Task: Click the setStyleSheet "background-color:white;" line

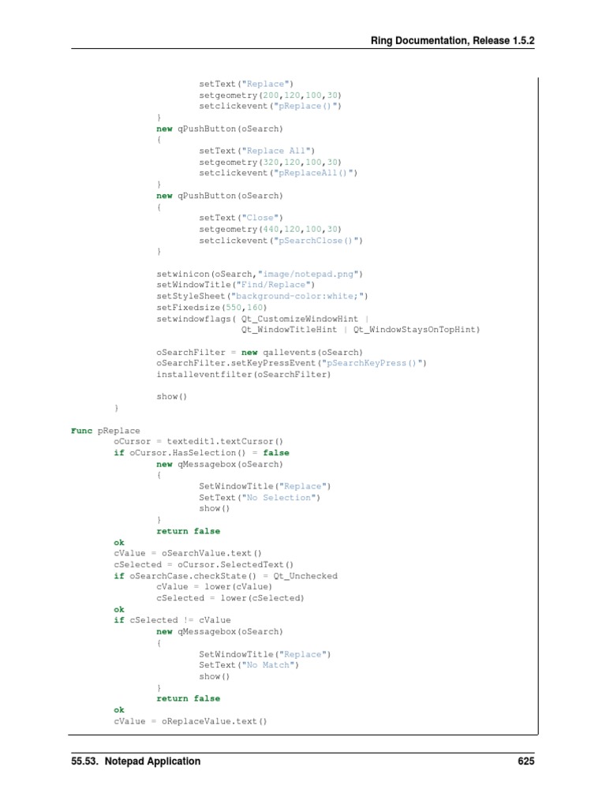Action: [262, 297]
